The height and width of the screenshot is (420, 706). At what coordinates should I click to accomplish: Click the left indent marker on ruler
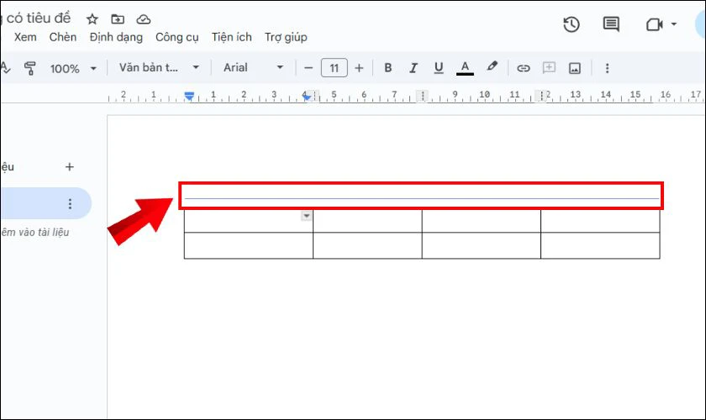[x=190, y=97]
